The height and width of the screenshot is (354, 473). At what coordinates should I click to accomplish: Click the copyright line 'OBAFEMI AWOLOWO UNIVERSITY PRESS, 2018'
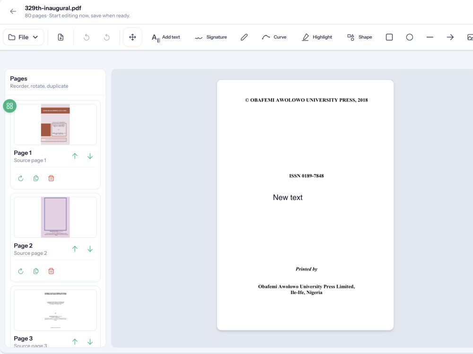[x=306, y=100]
